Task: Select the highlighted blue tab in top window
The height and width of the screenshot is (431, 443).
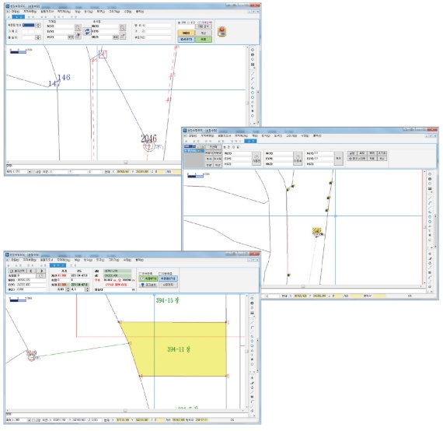Action: coord(18,17)
